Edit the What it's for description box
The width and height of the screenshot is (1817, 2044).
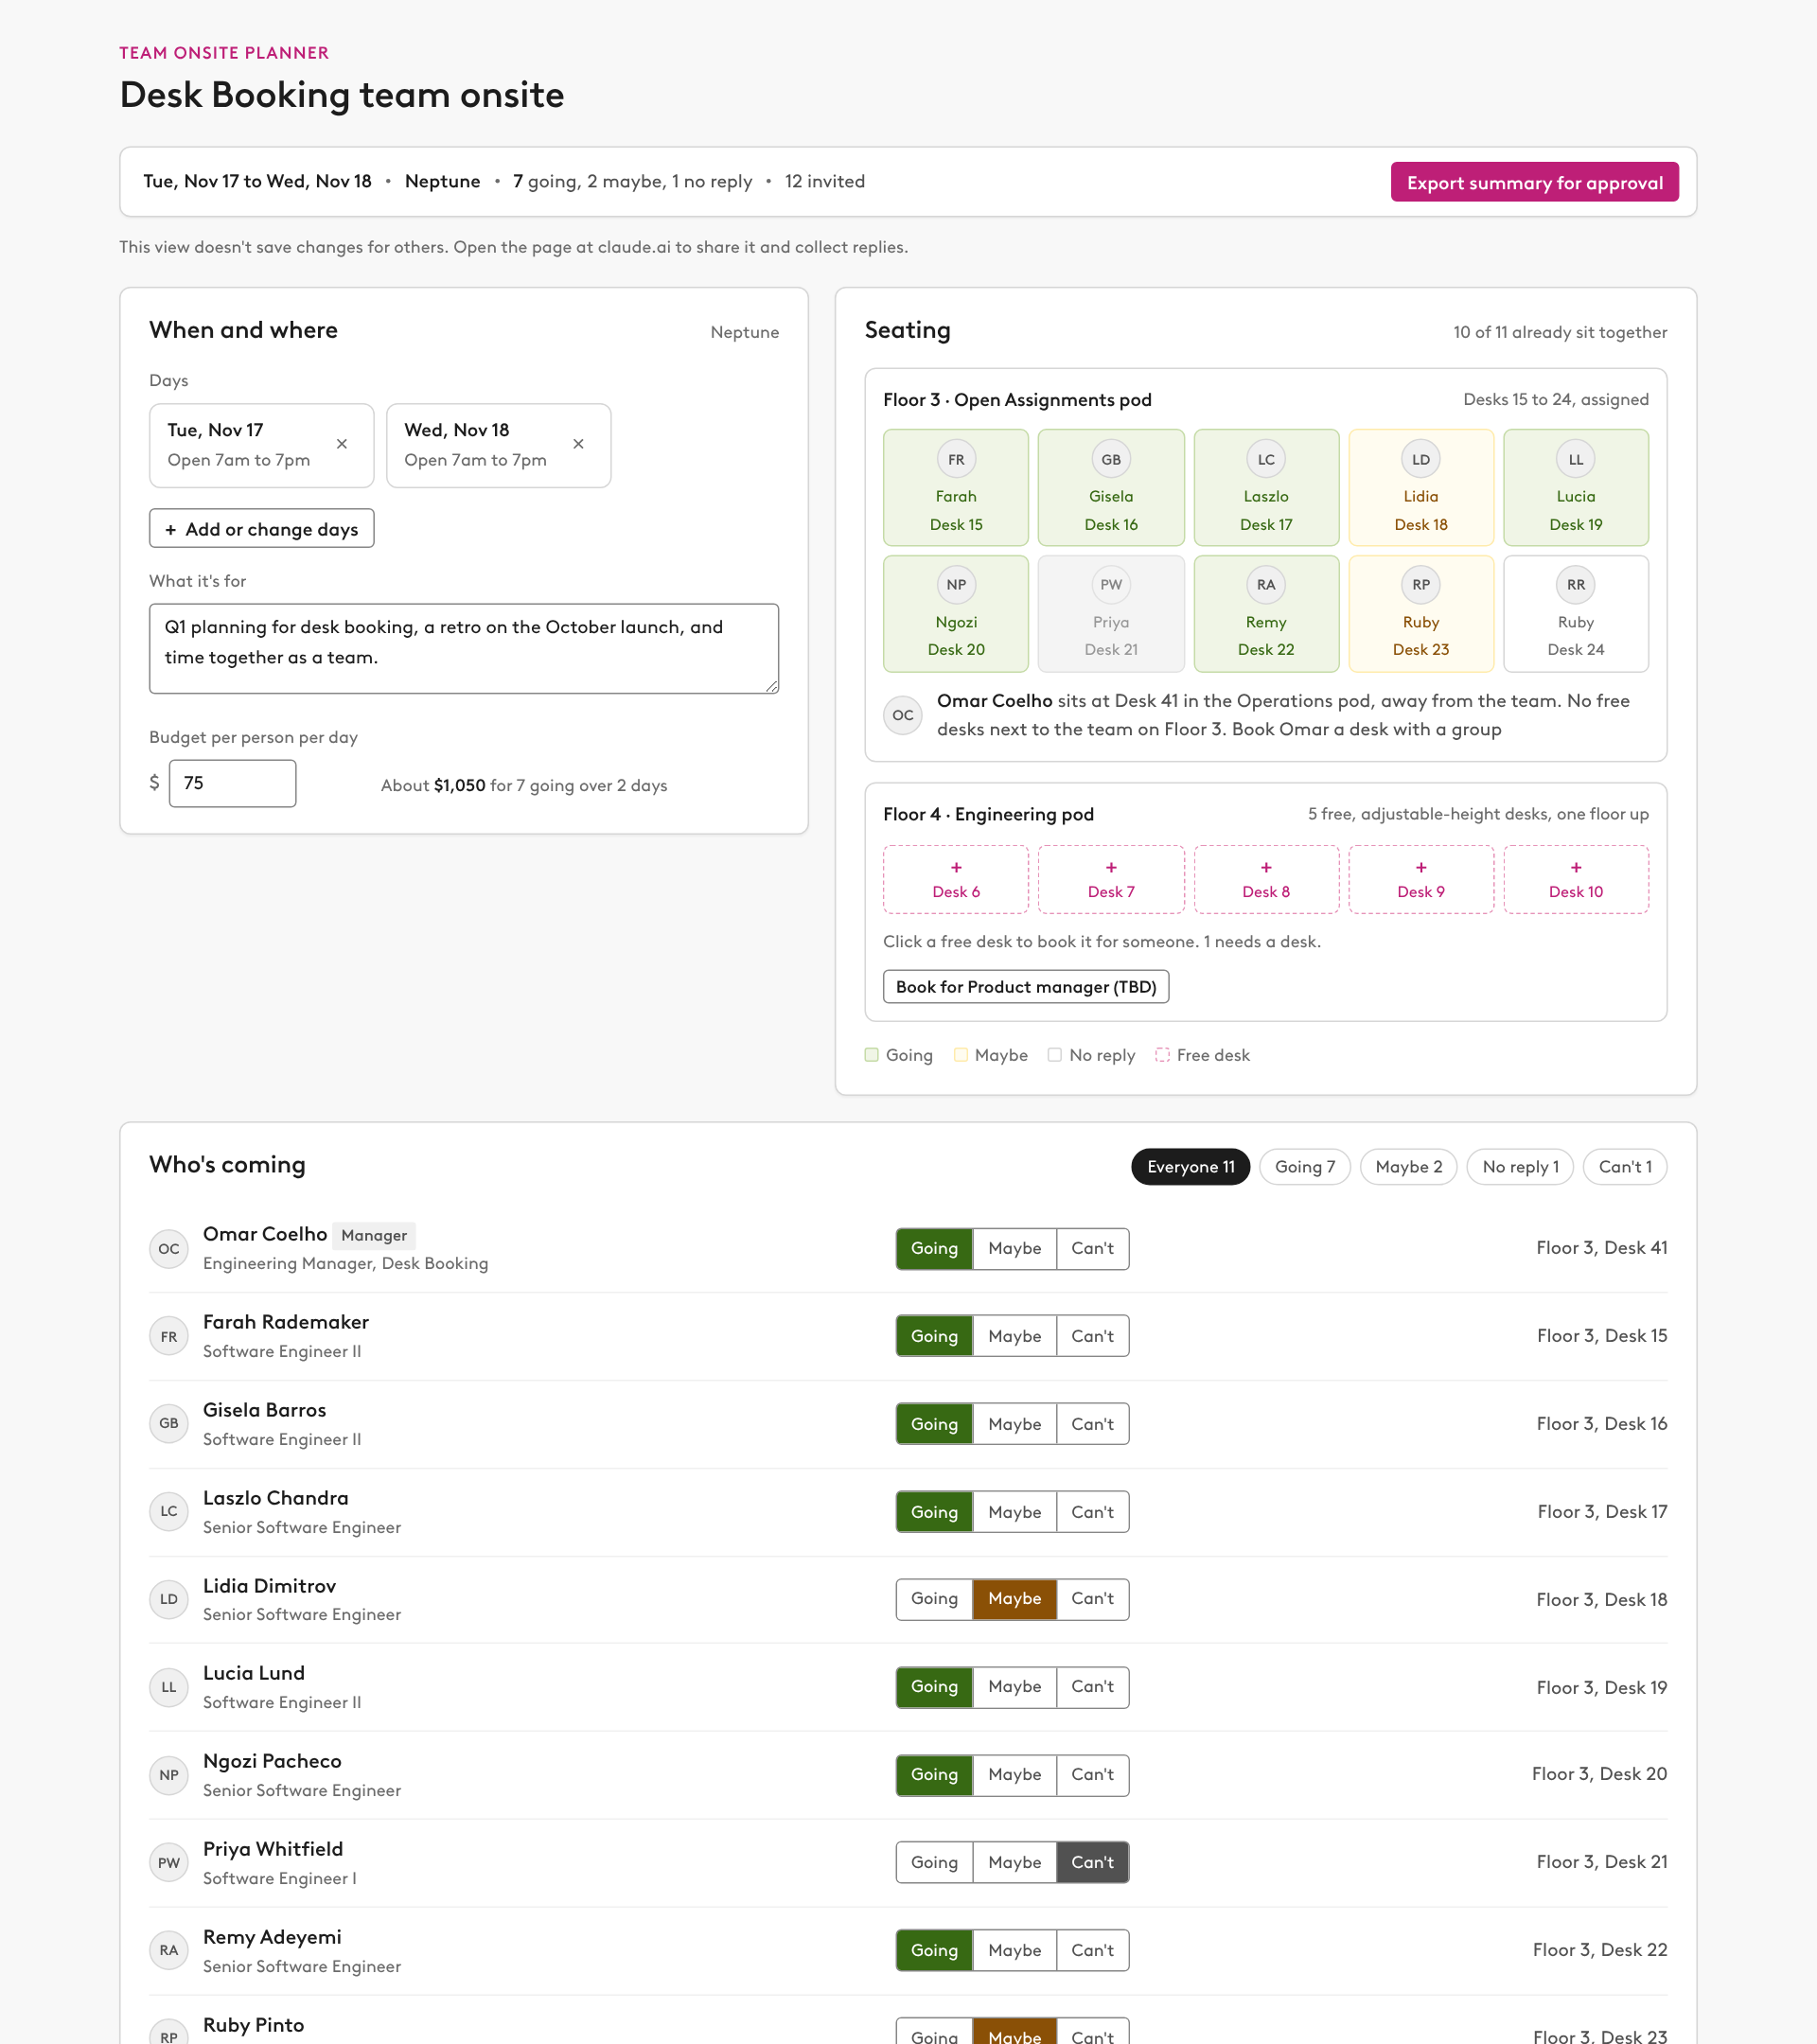click(464, 648)
